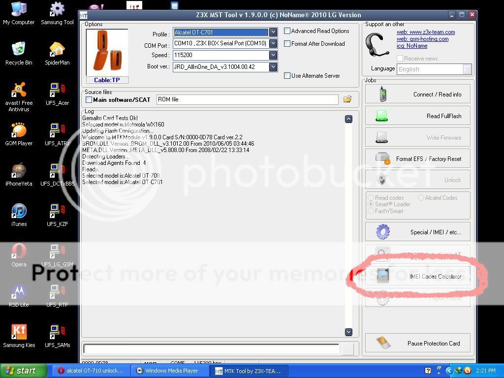Switch to alcatel OT-710 unlock taskbar item
Image resolution: width=504 pixels, height=378 pixels.
[92, 371]
